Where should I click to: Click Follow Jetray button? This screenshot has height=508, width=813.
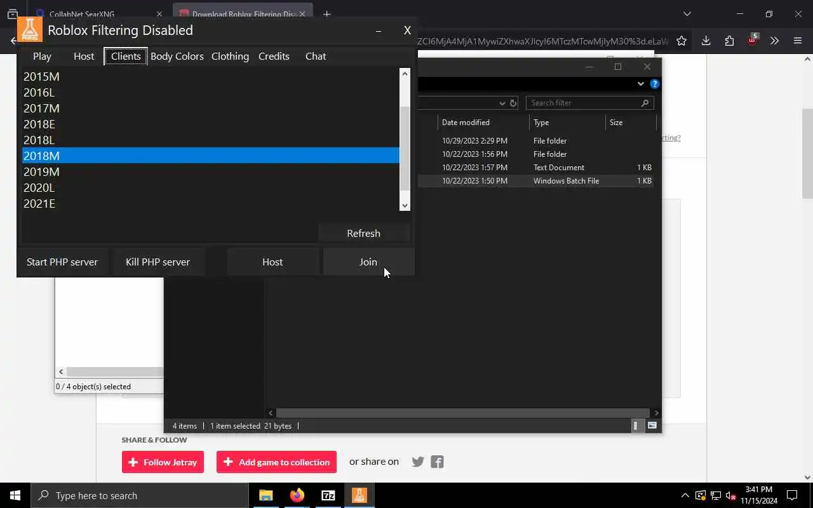163,462
